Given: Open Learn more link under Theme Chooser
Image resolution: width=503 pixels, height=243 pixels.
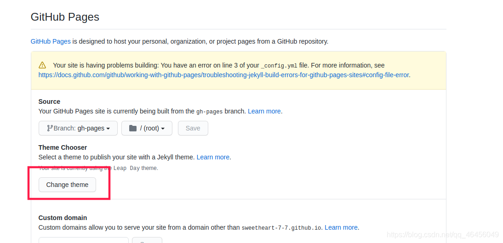Looking at the screenshot, I should point(213,158).
